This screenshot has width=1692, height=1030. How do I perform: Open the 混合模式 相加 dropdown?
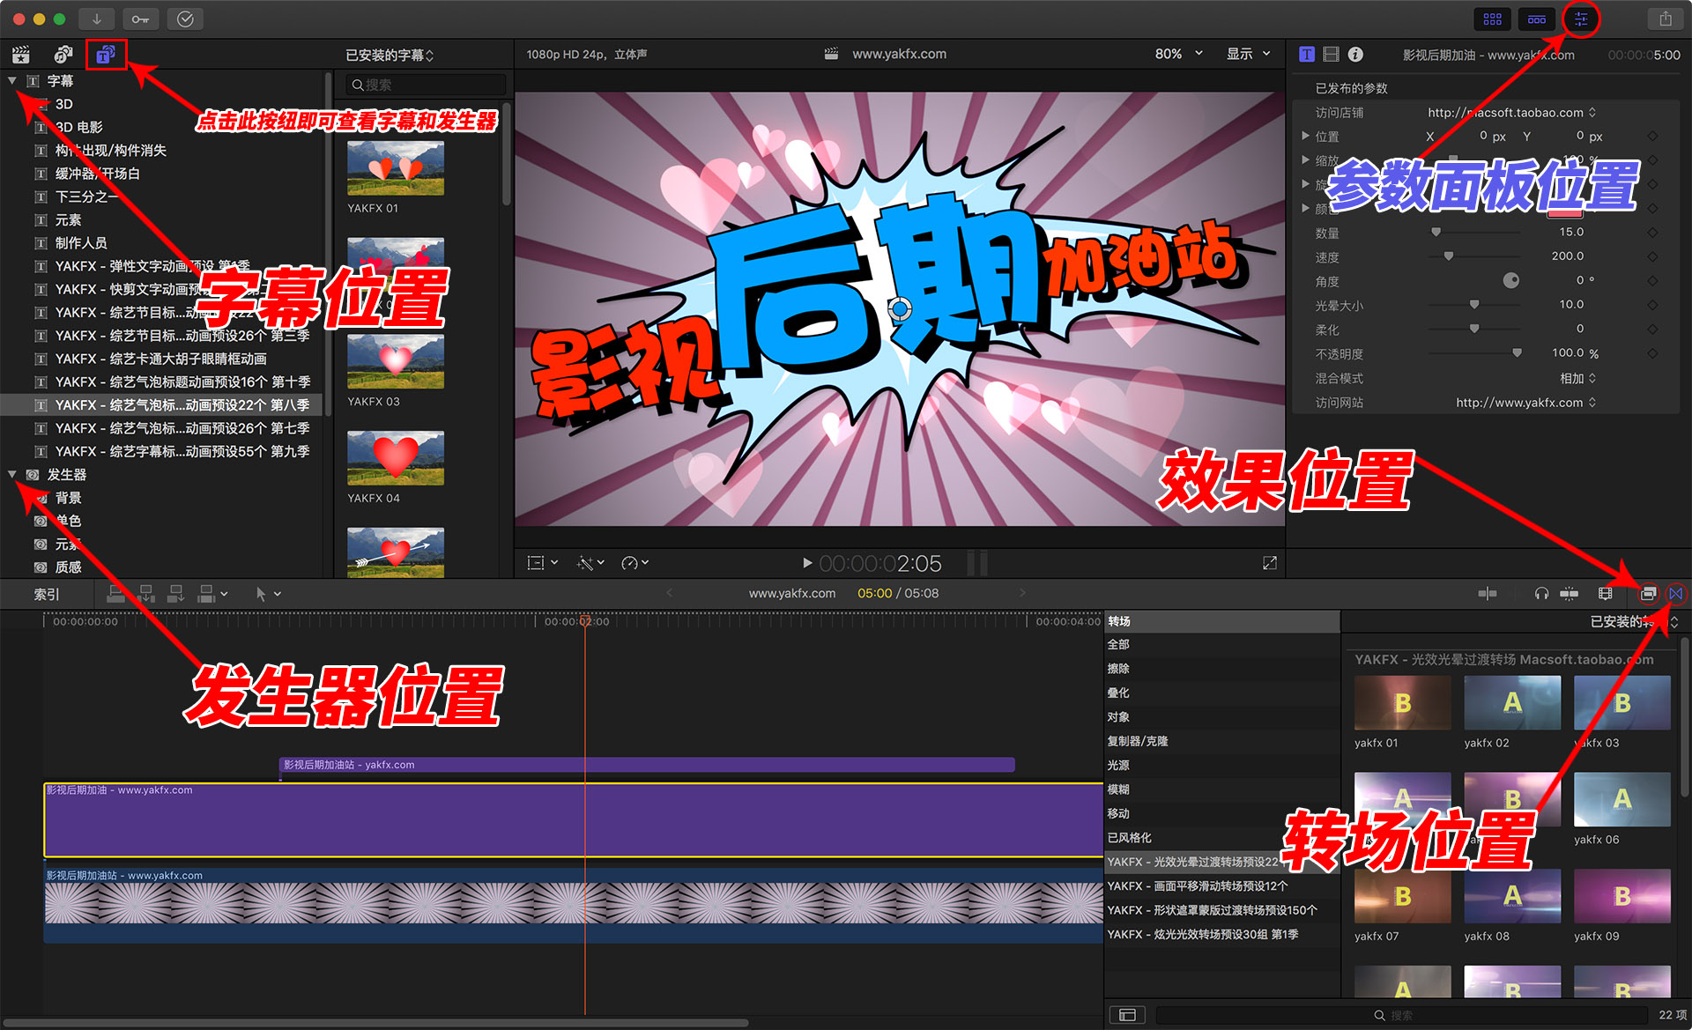1577,378
